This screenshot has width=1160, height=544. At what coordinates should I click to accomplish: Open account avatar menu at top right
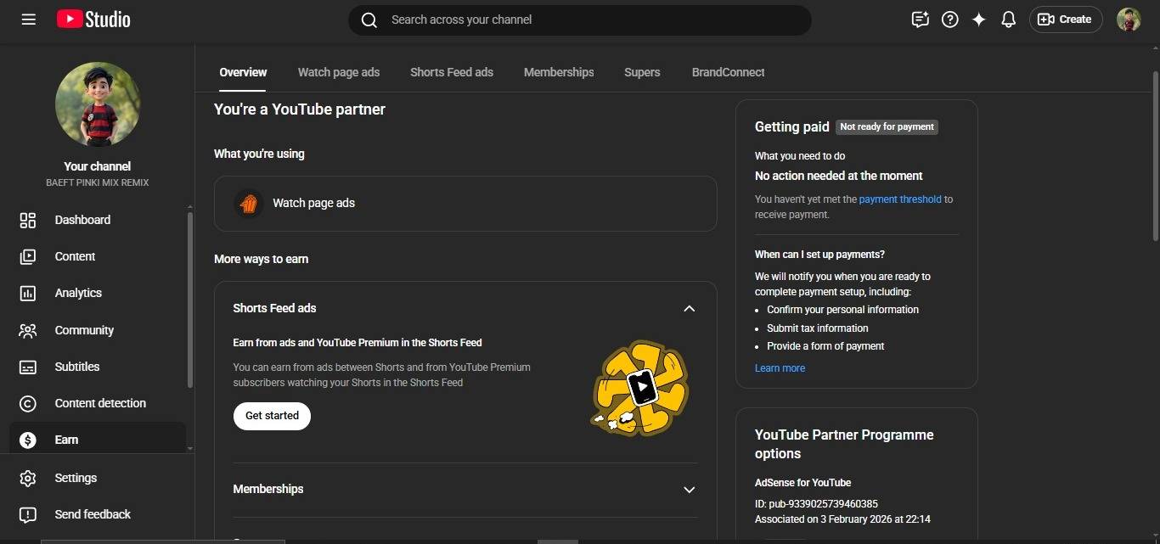click(x=1129, y=20)
